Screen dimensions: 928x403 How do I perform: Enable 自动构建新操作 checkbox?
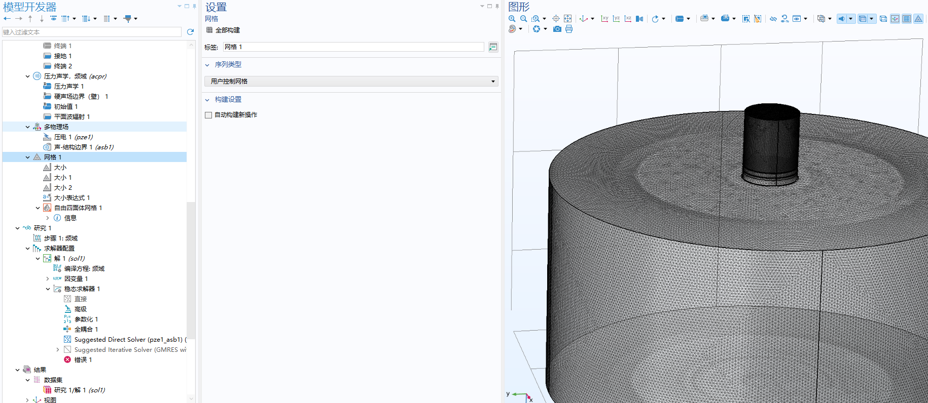(208, 115)
